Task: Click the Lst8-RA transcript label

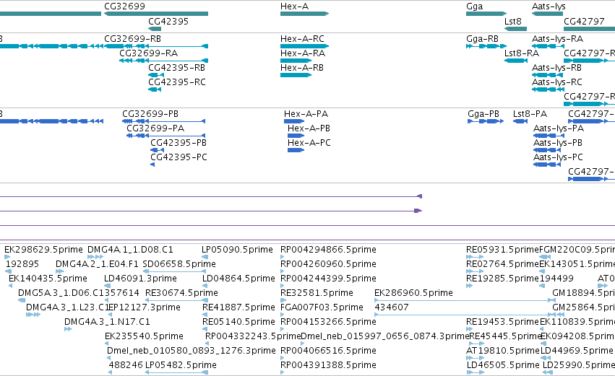Action: [521, 53]
